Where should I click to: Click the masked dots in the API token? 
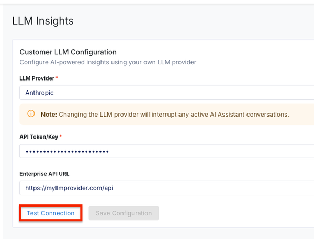67,152
